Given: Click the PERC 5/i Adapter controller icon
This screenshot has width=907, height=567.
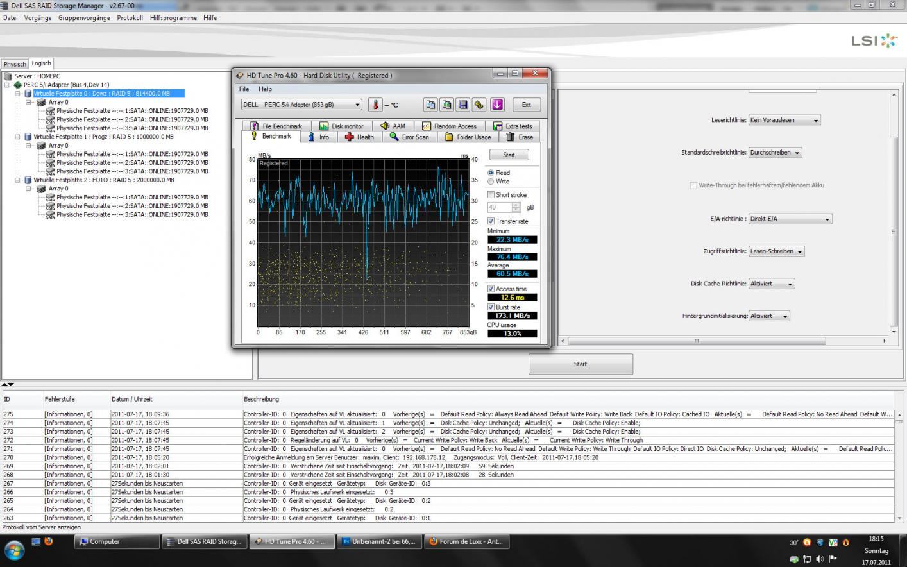Looking at the screenshot, I should pyautogui.click(x=18, y=85).
